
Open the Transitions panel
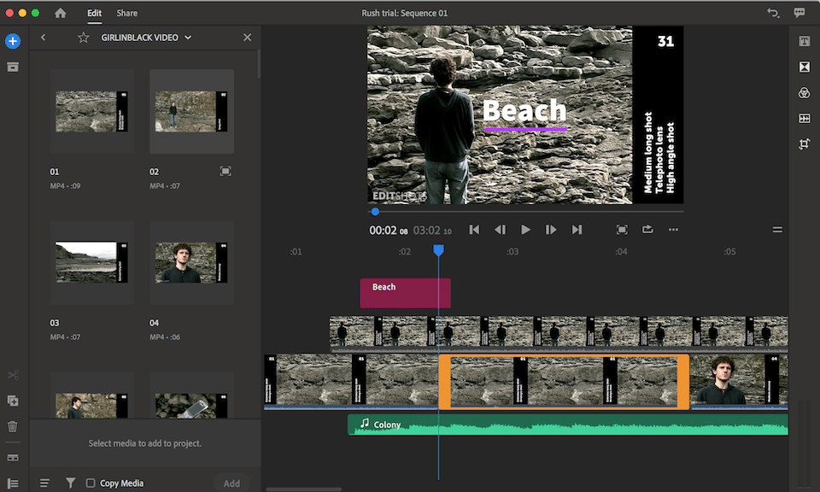[804, 66]
